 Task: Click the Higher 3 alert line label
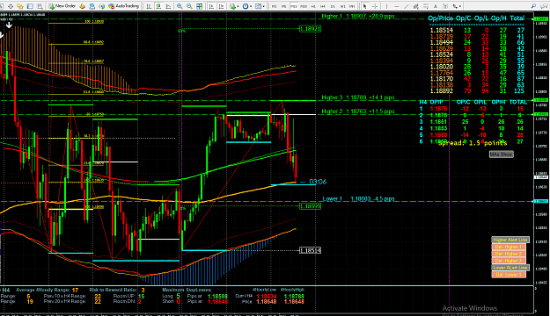point(358,97)
